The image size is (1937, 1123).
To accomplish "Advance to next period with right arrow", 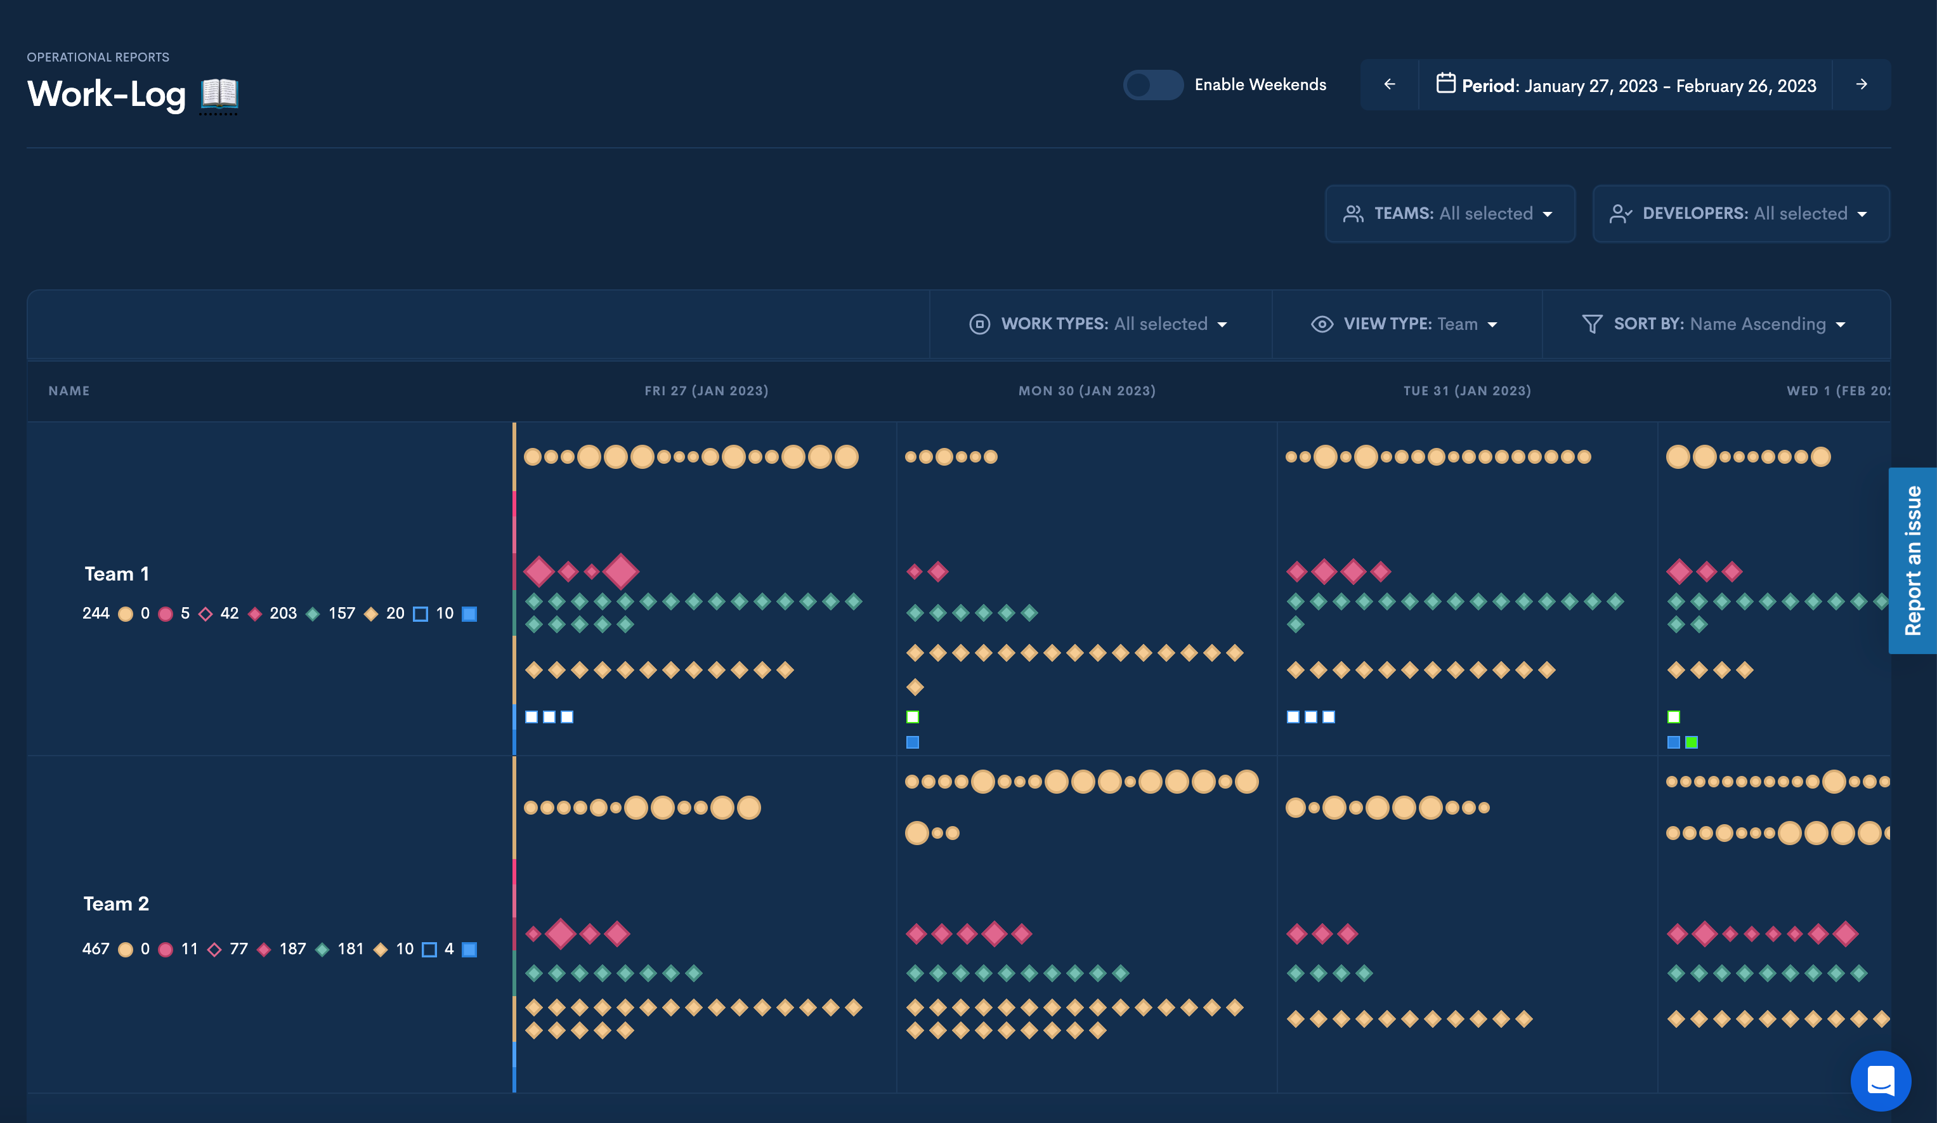I will coord(1861,84).
